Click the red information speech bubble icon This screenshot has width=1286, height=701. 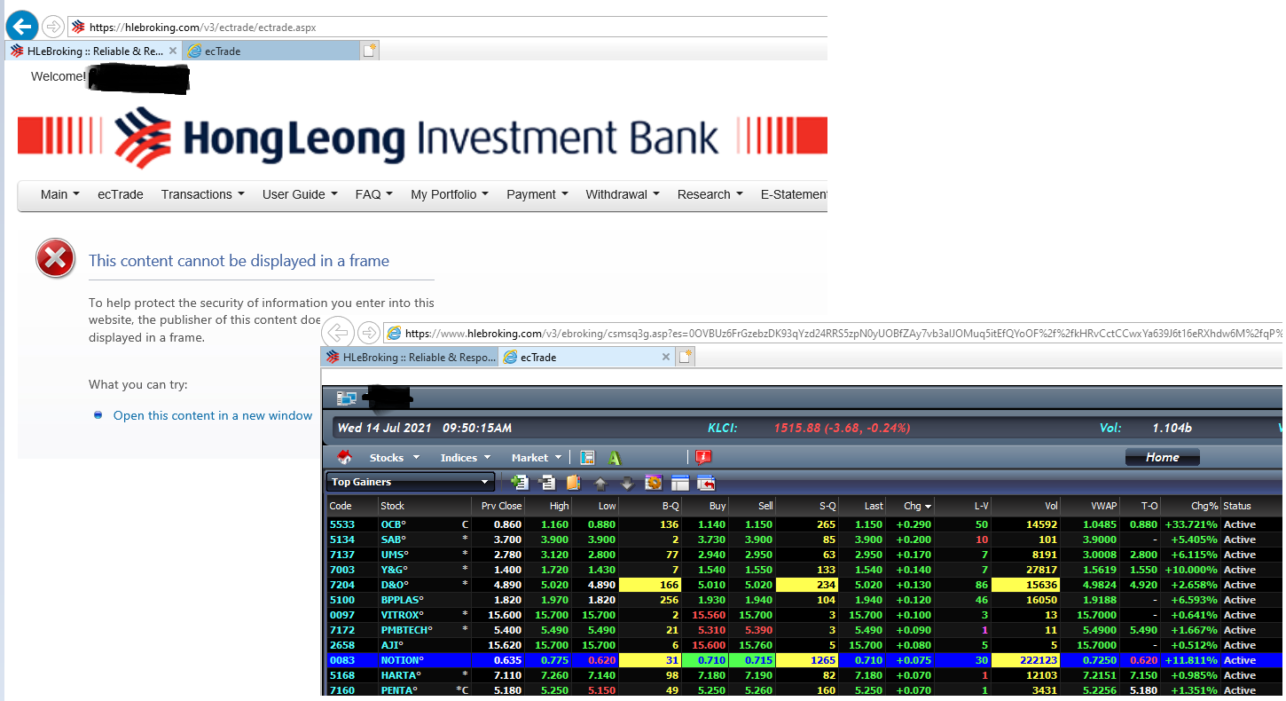pyautogui.click(x=703, y=457)
